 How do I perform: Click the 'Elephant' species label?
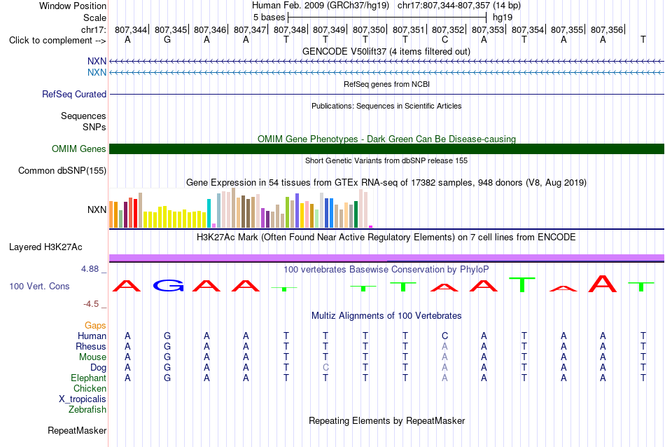pyautogui.click(x=88, y=378)
